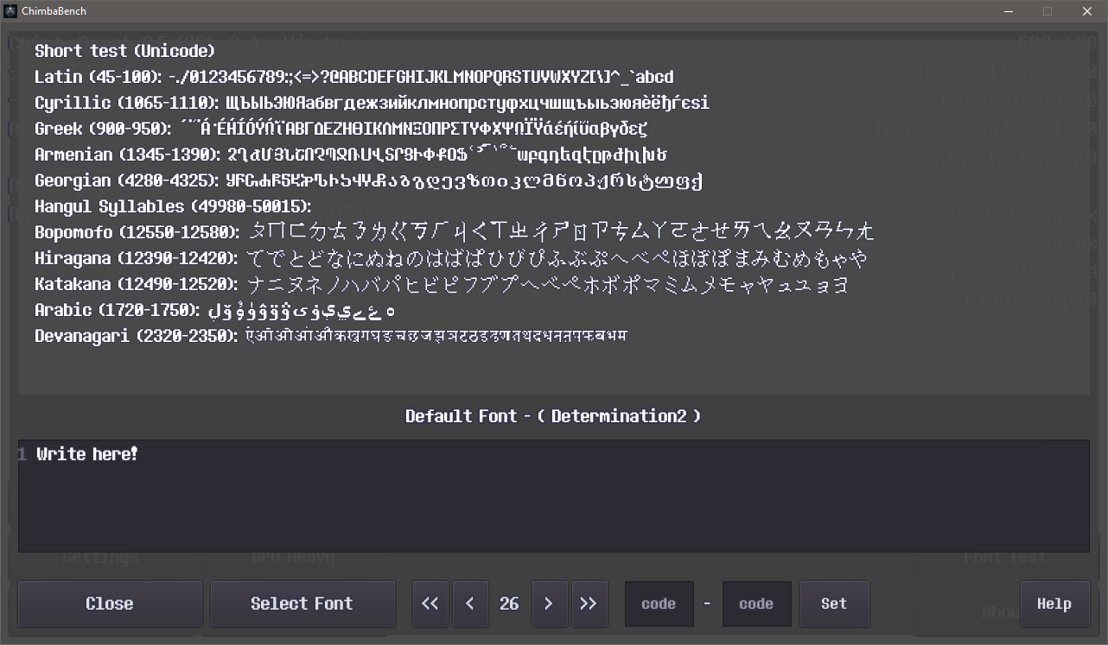Click the Bopomofo (12550-12580) sample line
This screenshot has height=645, width=1108.
[x=455, y=232]
